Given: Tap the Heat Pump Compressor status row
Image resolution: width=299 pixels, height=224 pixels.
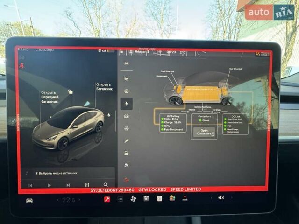Looking at the screenshot, I should tap(231, 131).
